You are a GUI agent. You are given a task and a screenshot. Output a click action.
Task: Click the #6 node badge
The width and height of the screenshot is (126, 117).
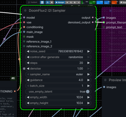[13, 78]
